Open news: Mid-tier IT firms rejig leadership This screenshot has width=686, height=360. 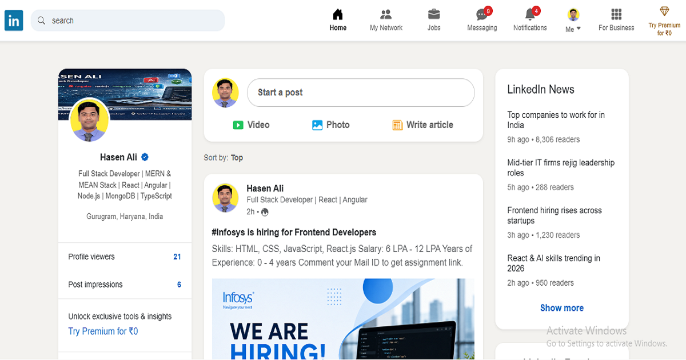click(x=561, y=168)
